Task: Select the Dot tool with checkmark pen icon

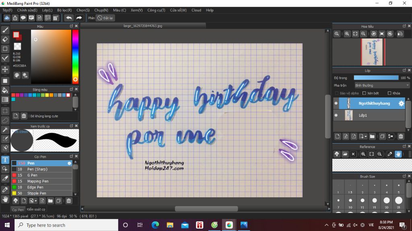Action: [5, 58]
